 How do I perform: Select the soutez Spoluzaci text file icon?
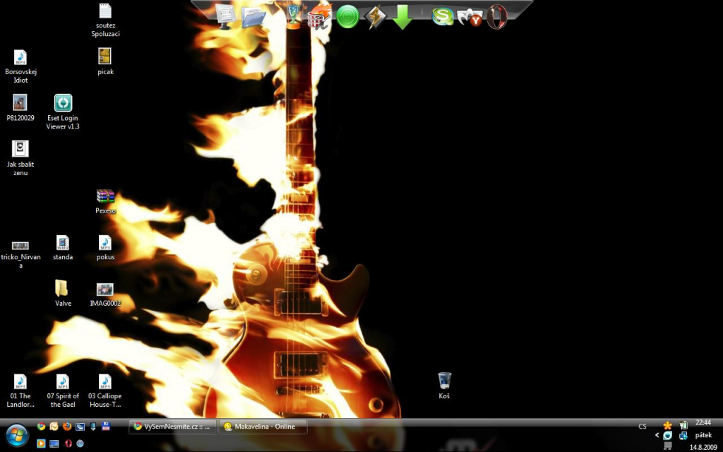point(106,20)
